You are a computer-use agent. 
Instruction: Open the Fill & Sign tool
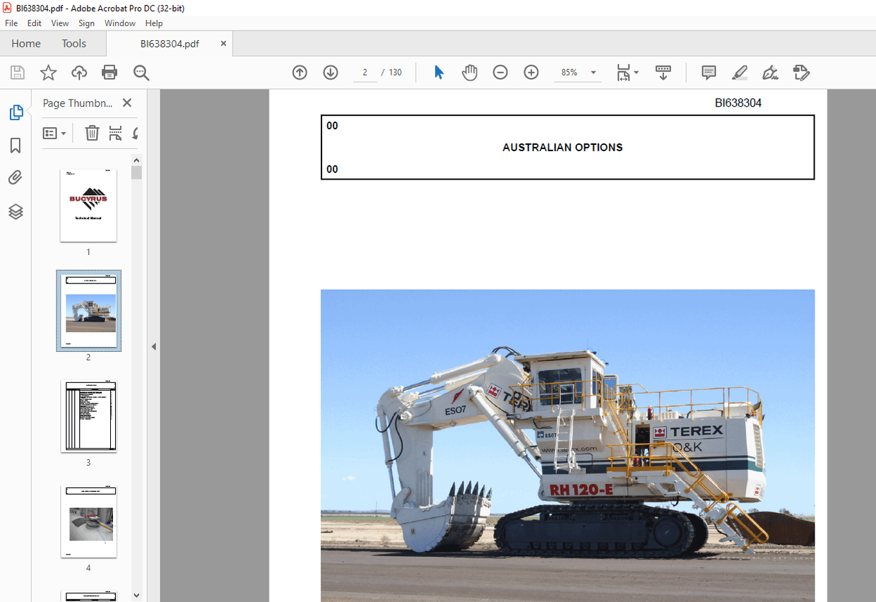(x=770, y=72)
